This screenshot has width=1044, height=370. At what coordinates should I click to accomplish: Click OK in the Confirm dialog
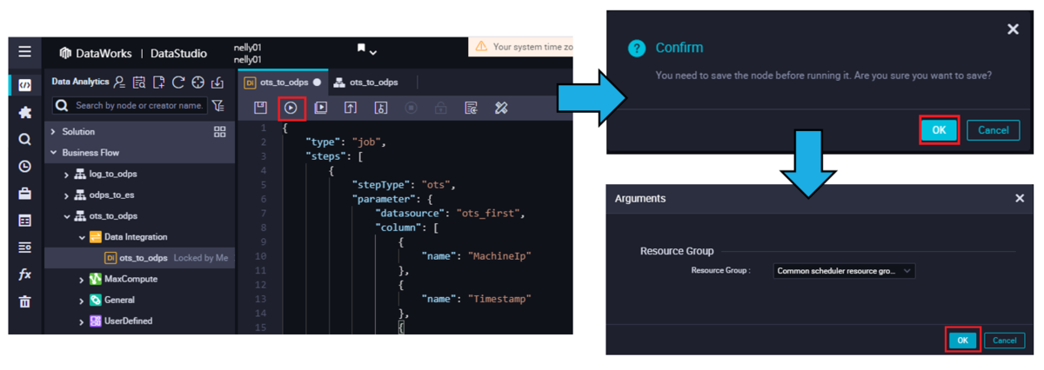coord(939,130)
